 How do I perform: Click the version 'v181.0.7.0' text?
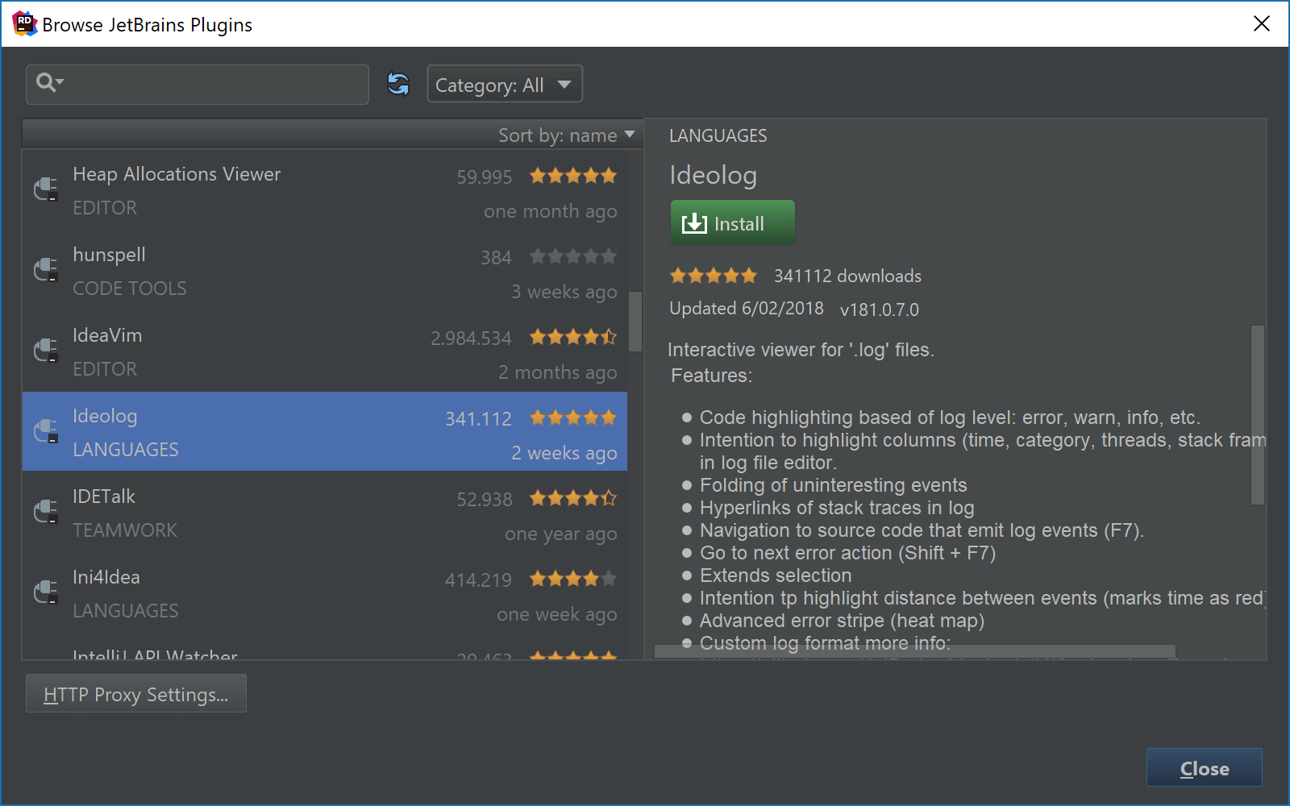pos(879,310)
